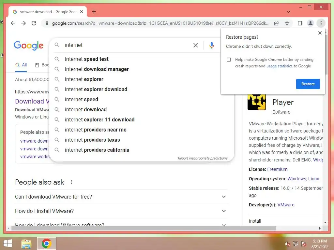Screen dimensions: 334x250
Task: Open People also ask options menu
Action: pos(71,182)
